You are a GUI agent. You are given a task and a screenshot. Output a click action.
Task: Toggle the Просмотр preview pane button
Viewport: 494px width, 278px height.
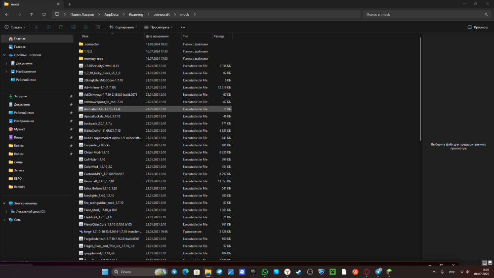coord(478,27)
